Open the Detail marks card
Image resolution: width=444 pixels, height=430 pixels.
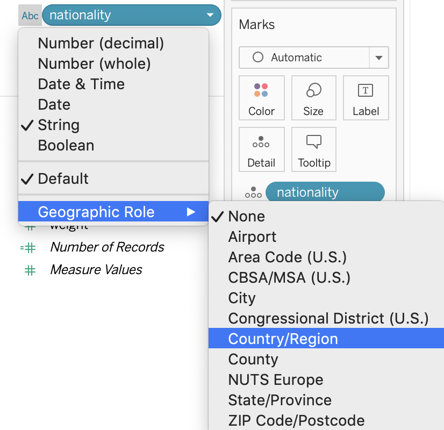click(x=261, y=149)
